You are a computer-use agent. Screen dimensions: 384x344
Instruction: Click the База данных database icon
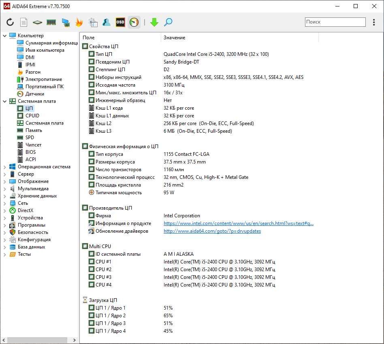pyautogui.click(x=13, y=247)
